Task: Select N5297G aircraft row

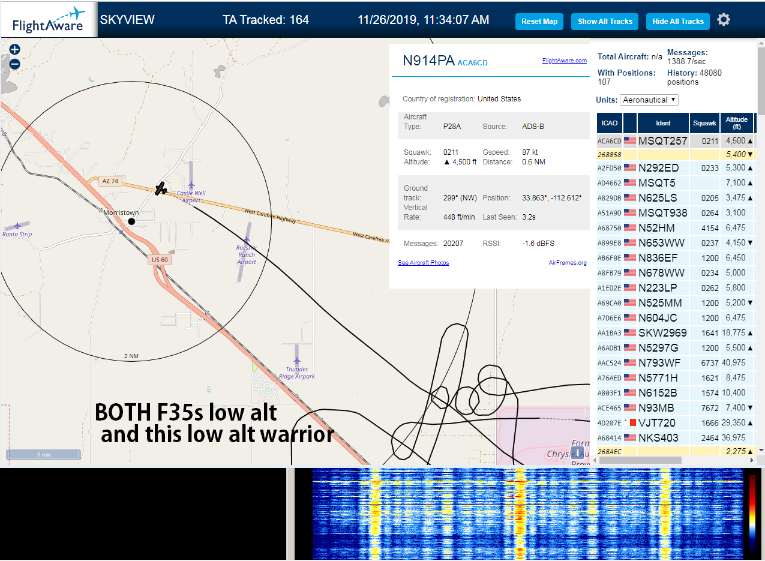Action: [675, 348]
